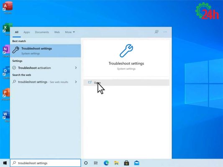Click the large wrench icon in preview

126,51
